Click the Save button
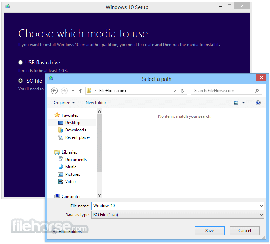This screenshot has width=270, height=244. (x=210, y=231)
